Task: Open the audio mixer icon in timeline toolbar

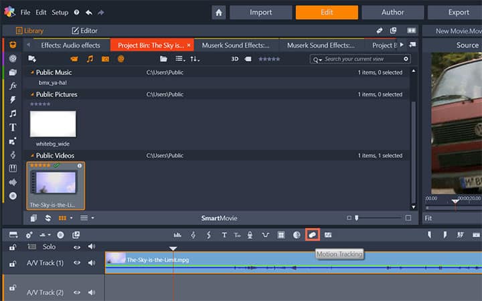Action: (177, 235)
